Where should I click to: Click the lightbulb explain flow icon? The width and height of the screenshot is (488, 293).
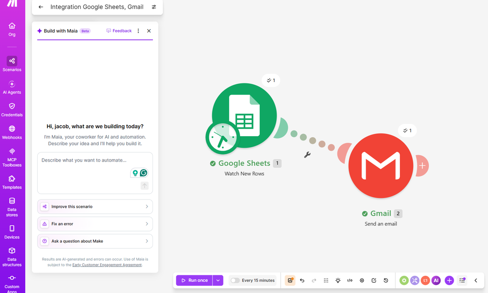[338, 280]
